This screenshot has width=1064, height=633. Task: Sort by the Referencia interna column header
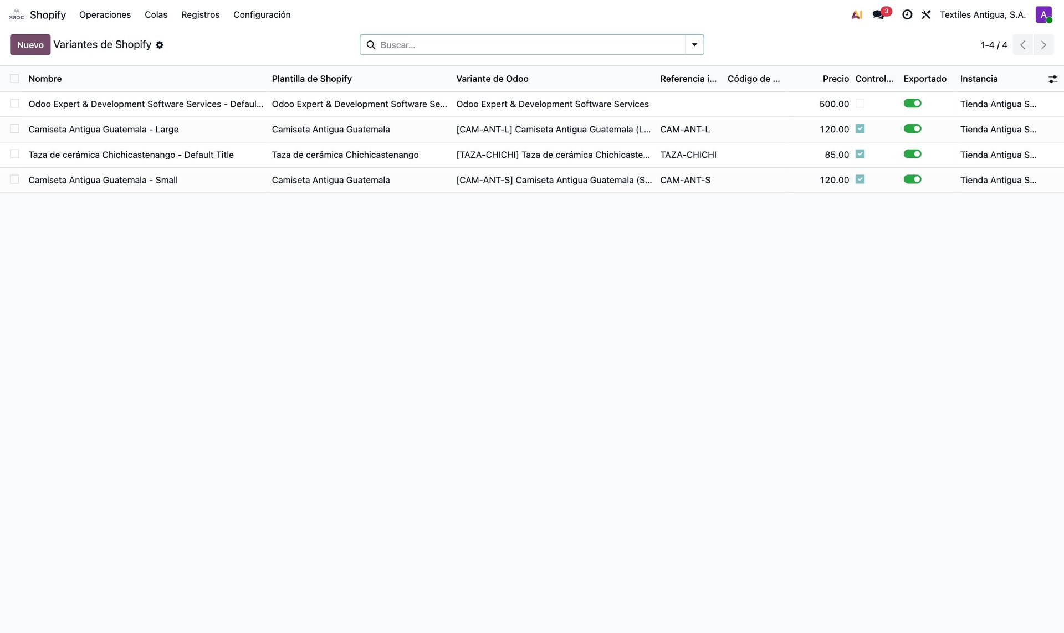click(688, 79)
